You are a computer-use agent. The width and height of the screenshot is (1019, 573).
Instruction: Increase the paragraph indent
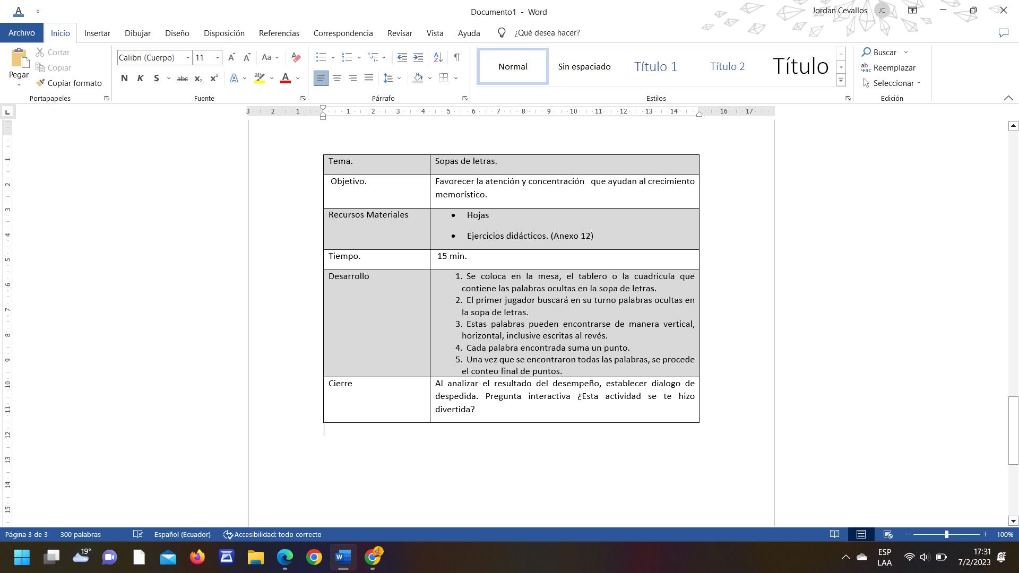418,57
